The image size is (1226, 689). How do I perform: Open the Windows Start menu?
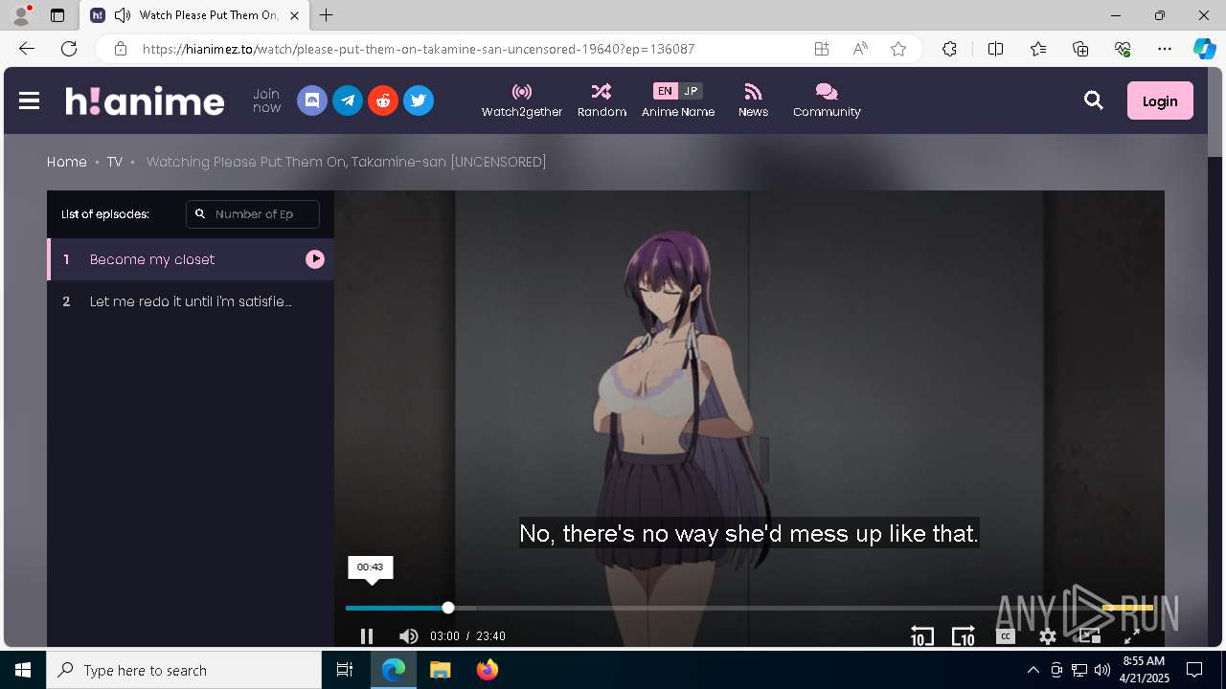[x=23, y=670]
